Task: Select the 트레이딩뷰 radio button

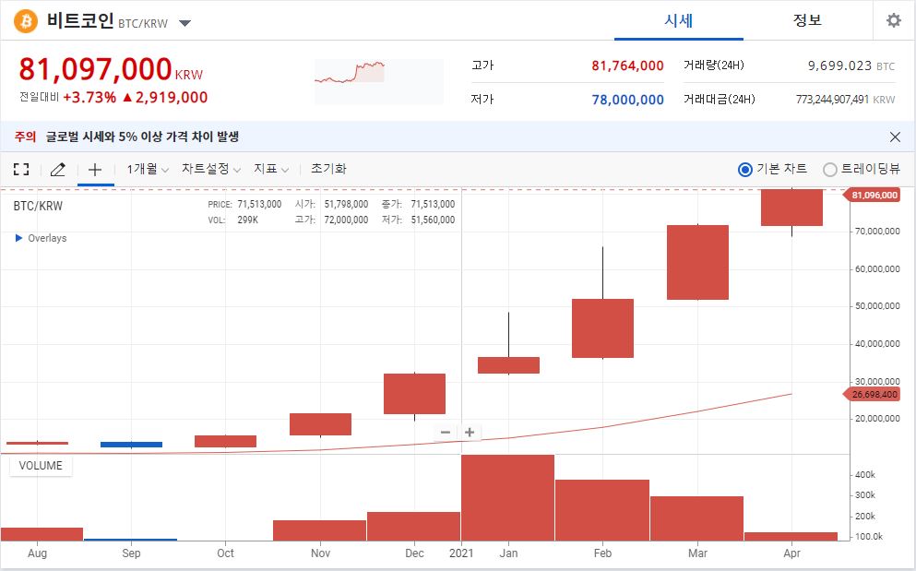Action: [x=829, y=170]
